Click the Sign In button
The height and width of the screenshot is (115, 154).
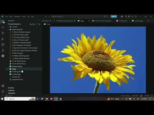coord(114,17)
